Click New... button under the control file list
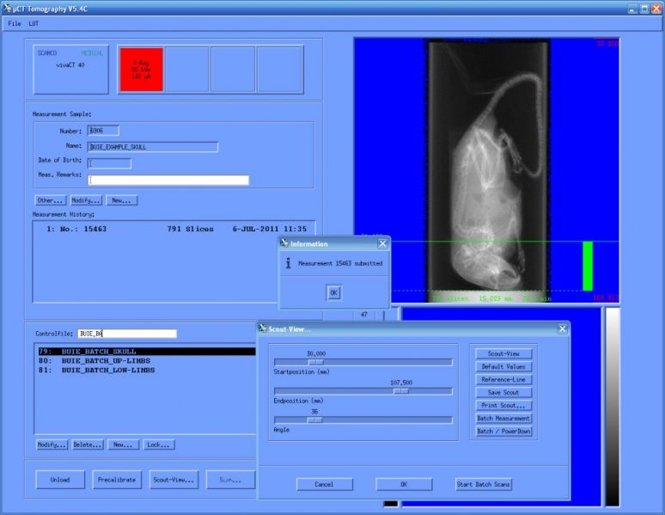Viewport: 665px width, 515px height. (x=123, y=445)
